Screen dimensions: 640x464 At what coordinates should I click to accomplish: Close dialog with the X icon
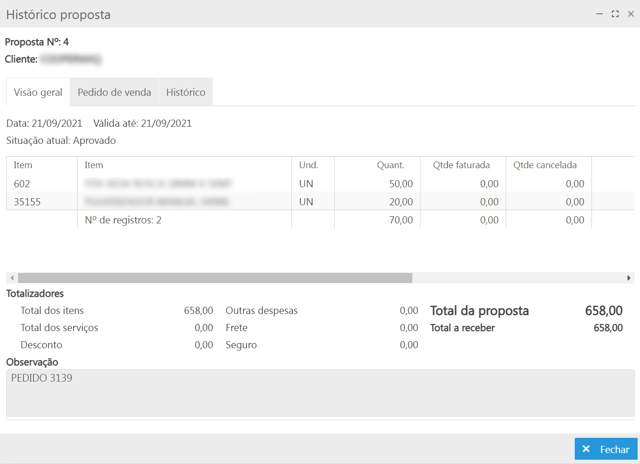coord(631,14)
